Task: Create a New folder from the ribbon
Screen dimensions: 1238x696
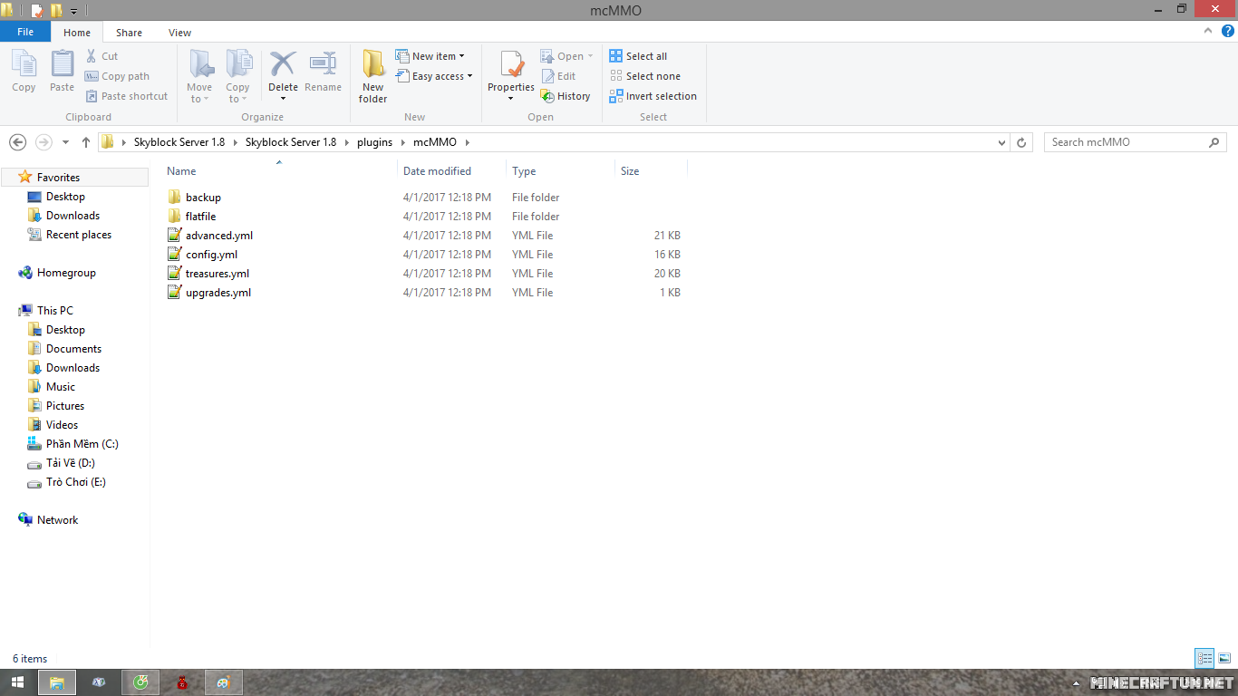Action: [372, 77]
